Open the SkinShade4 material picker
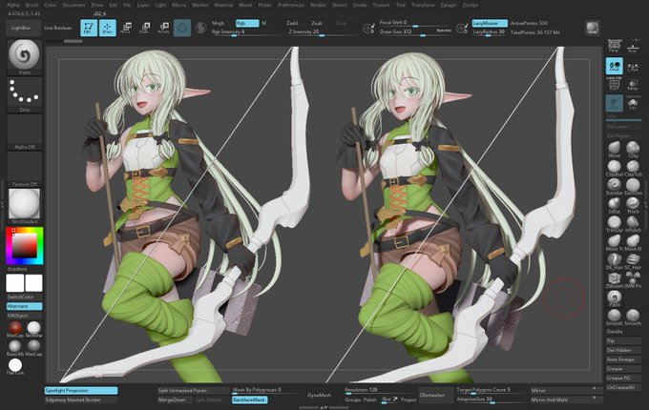Viewport: 649px width, 410px height. tap(25, 207)
